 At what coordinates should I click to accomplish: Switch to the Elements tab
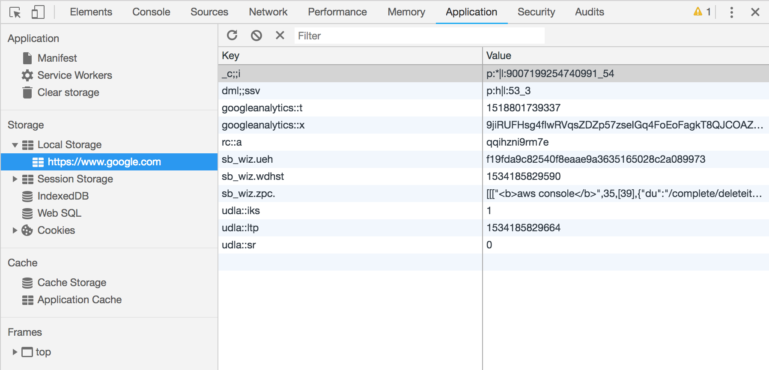point(91,12)
